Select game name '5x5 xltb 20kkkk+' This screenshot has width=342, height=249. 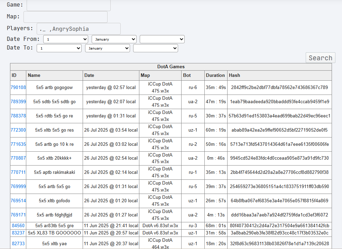(54, 158)
